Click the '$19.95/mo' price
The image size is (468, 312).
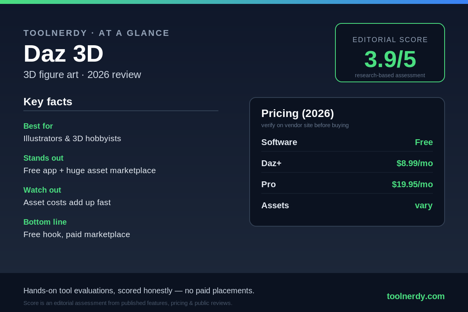[x=412, y=184]
